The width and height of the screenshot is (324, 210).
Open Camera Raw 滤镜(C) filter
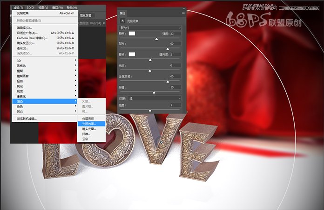(x=45, y=38)
